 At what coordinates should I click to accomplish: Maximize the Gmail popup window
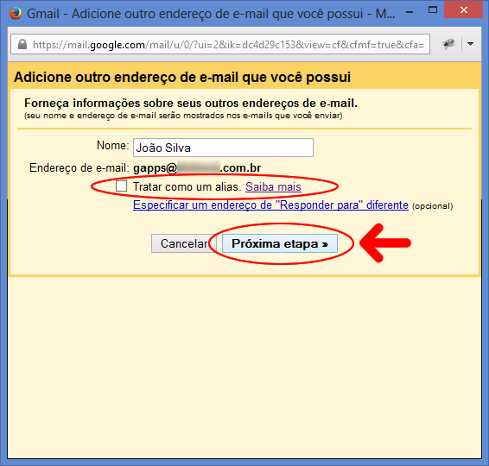click(x=433, y=10)
